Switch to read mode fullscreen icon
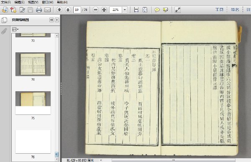 (177, 10)
